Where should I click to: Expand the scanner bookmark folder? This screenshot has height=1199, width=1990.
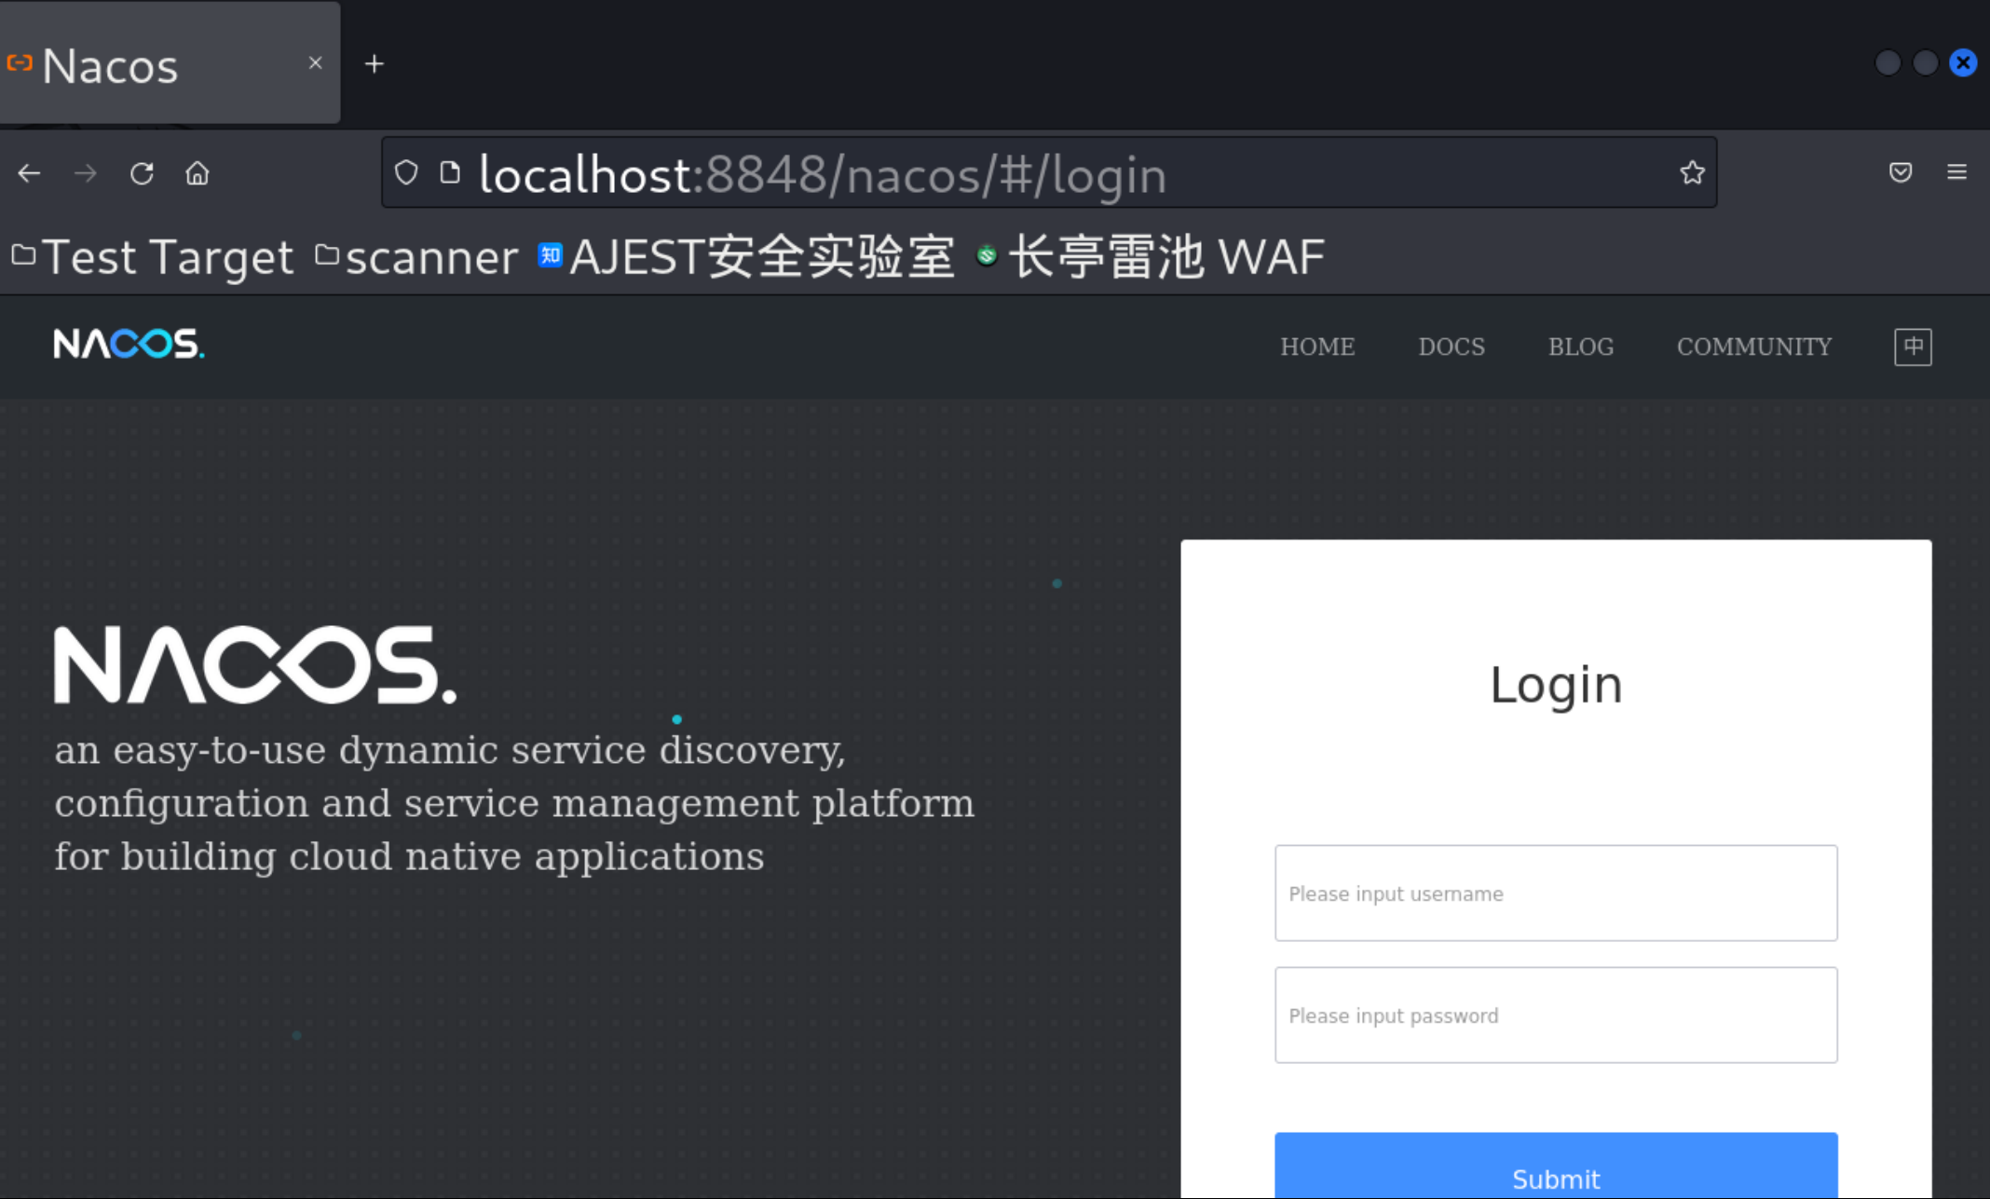pyautogui.click(x=416, y=257)
